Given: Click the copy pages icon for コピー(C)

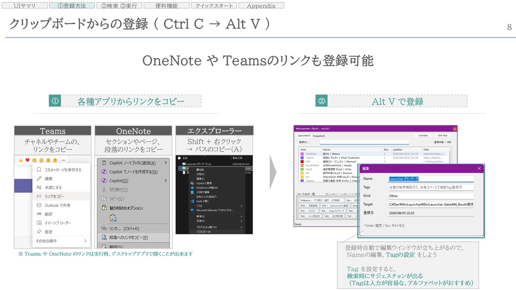Looking at the screenshot, I should pyautogui.click(x=104, y=198).
